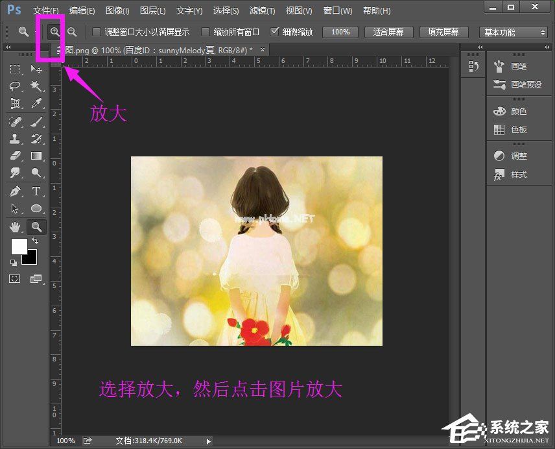Select the Move tool in the toolbar
Screen dimensions: 555x449
(x=34, y=69)
